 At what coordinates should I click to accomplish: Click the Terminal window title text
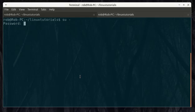pyautogui.click(x=93, y=5)
